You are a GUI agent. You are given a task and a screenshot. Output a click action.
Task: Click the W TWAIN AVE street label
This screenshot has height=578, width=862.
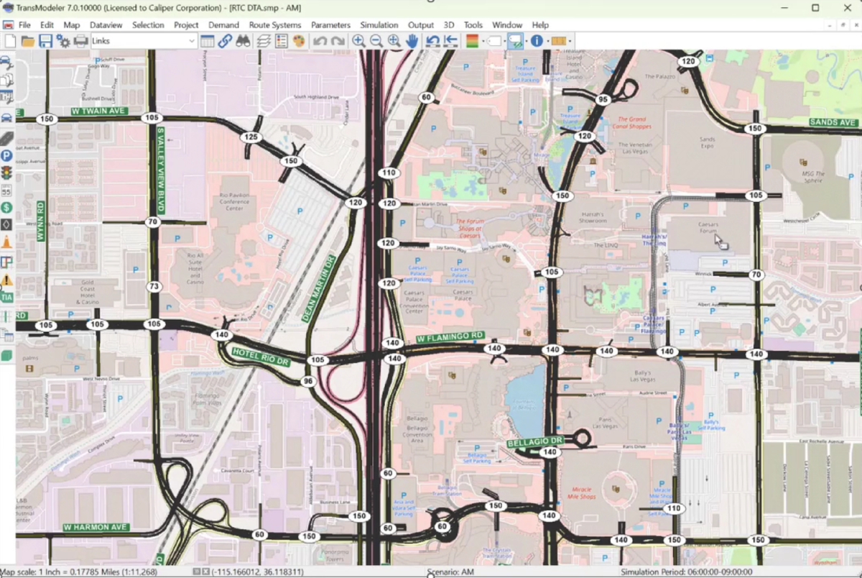[x=99, y=111]
